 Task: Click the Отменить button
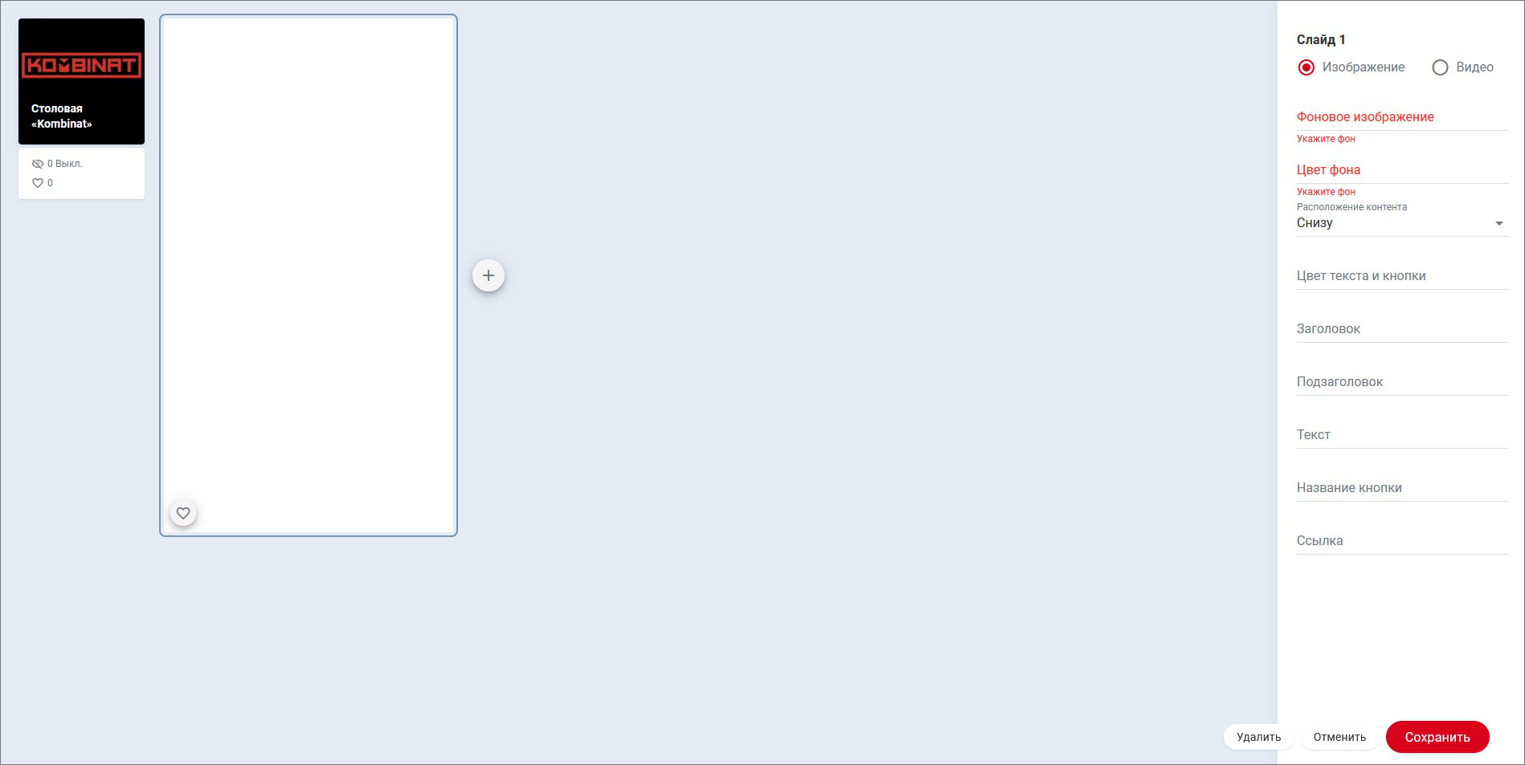coord(1339,737)
